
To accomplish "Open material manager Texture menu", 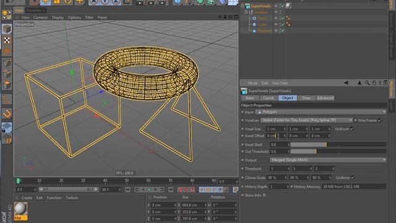I will pos(72,198).
